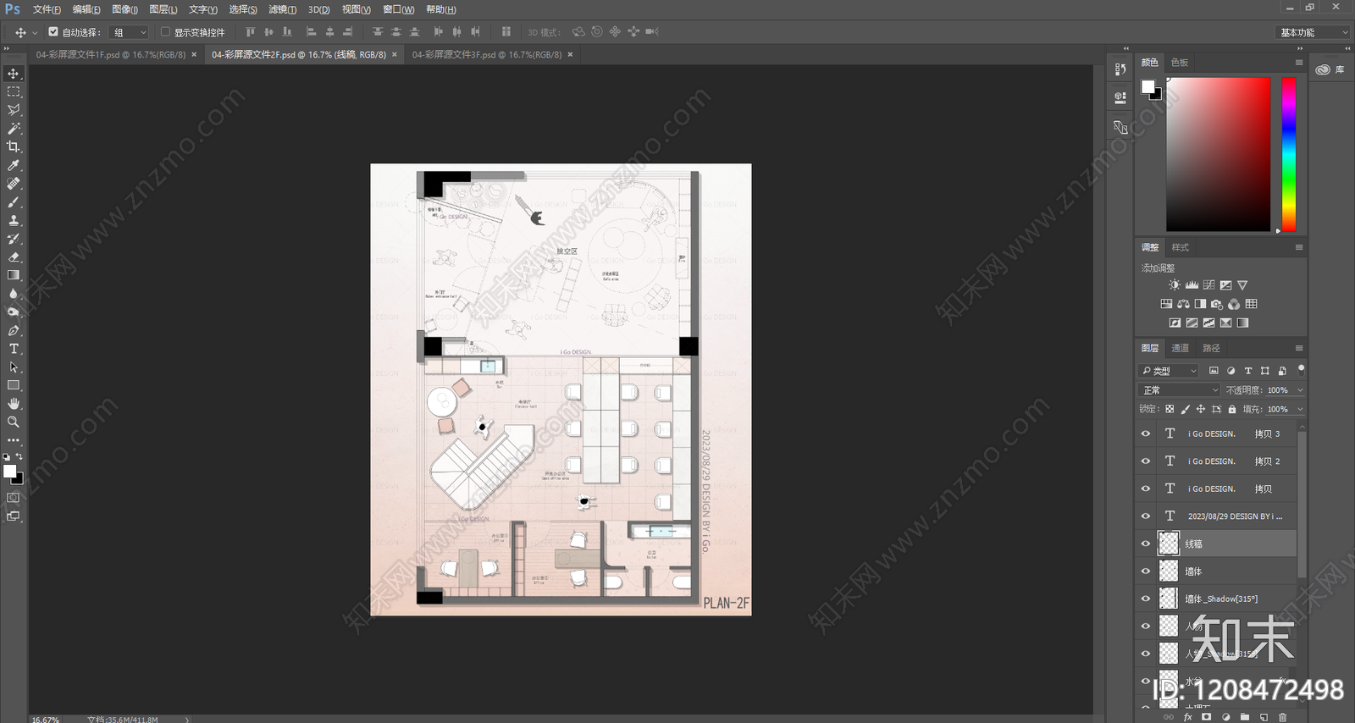The height and width of the screenshot is (723, 1355).
Task: Hide the 线稿 layer
Action: [1146, 544]
